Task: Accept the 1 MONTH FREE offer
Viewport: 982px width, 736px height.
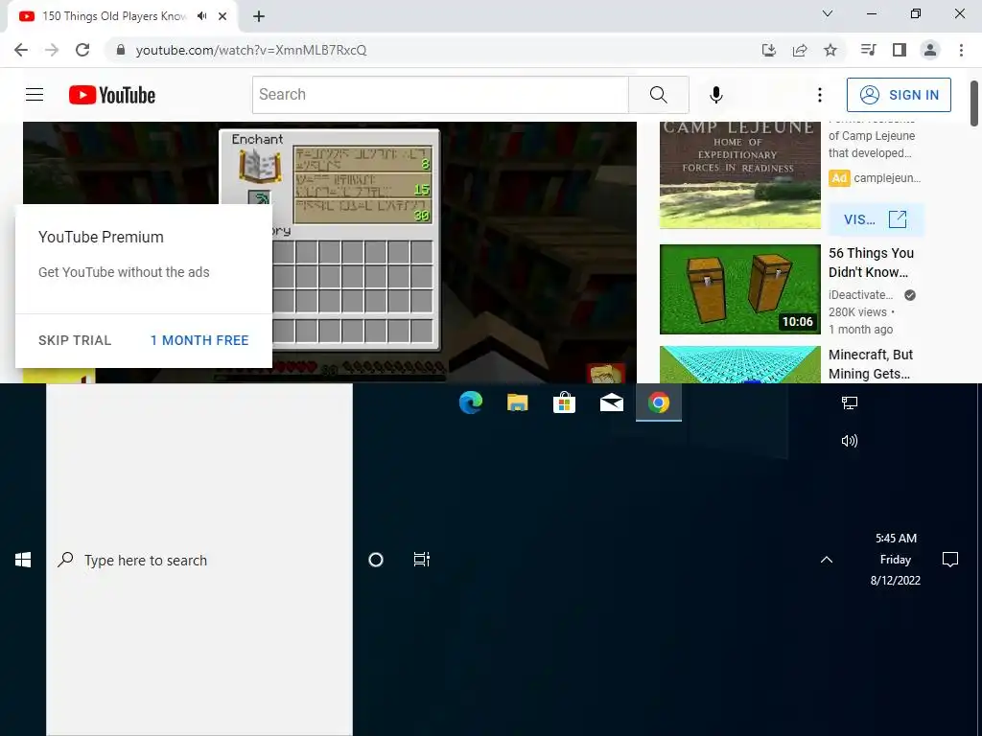Action: [x=199, y=340]
